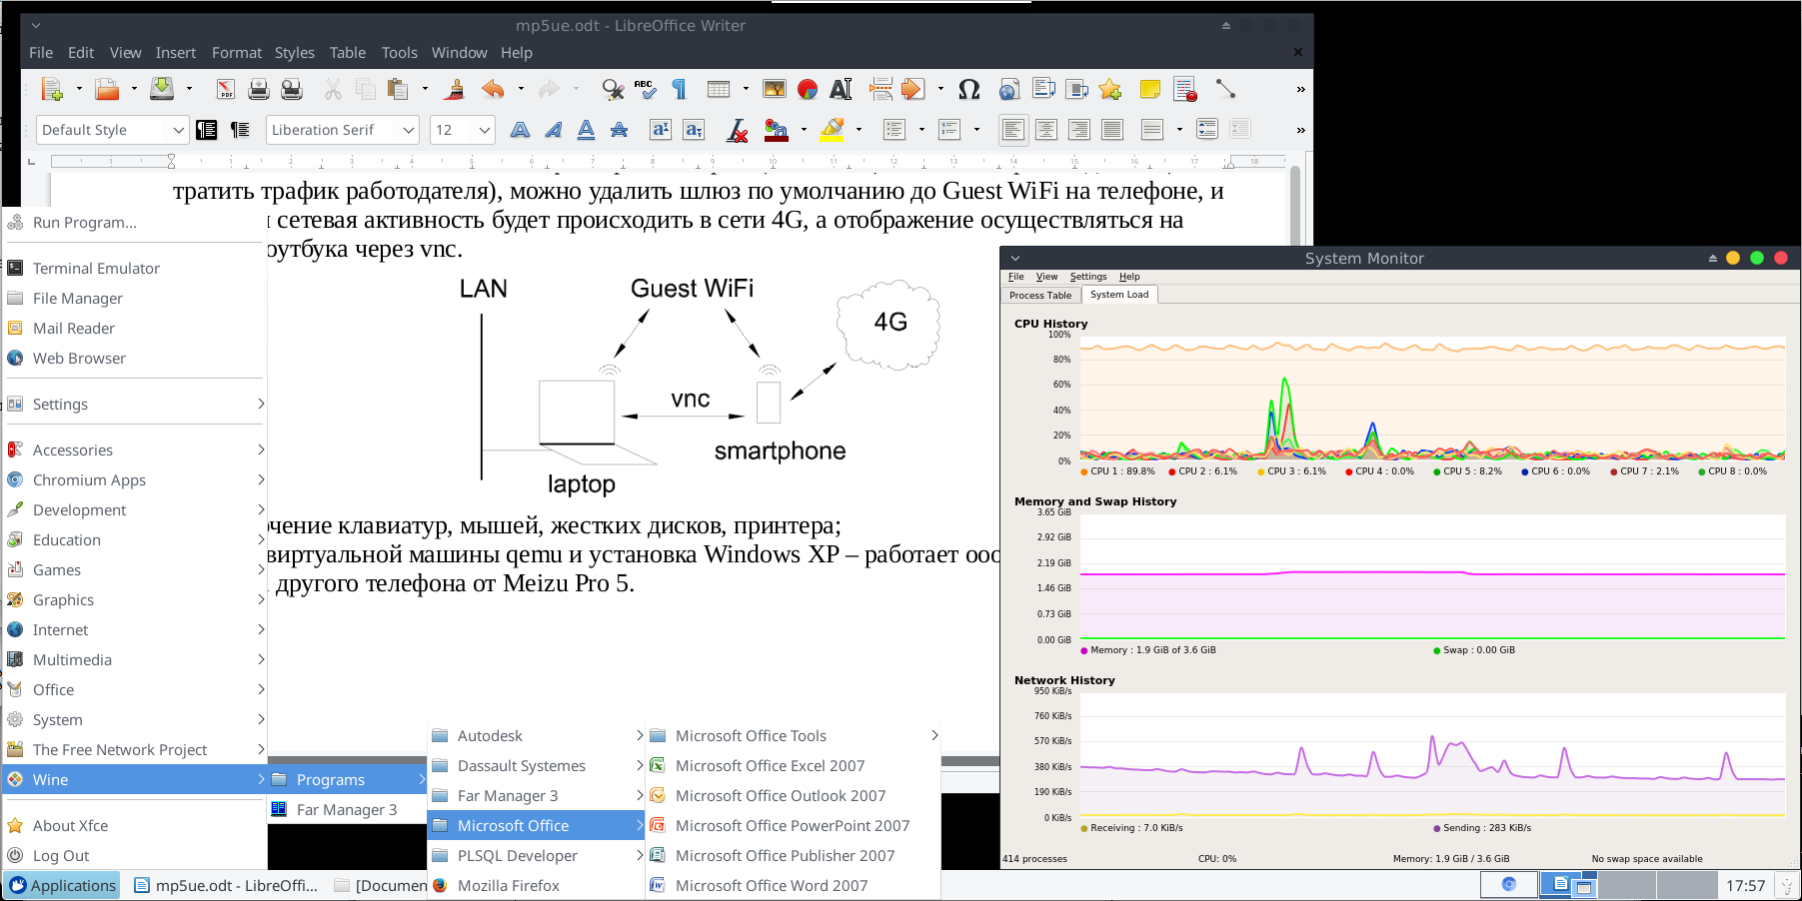The height and width of the screenshot is (901, 1802).
Task: Click the Insert Hyperlink globe icon
Action: click(1009, 89)
